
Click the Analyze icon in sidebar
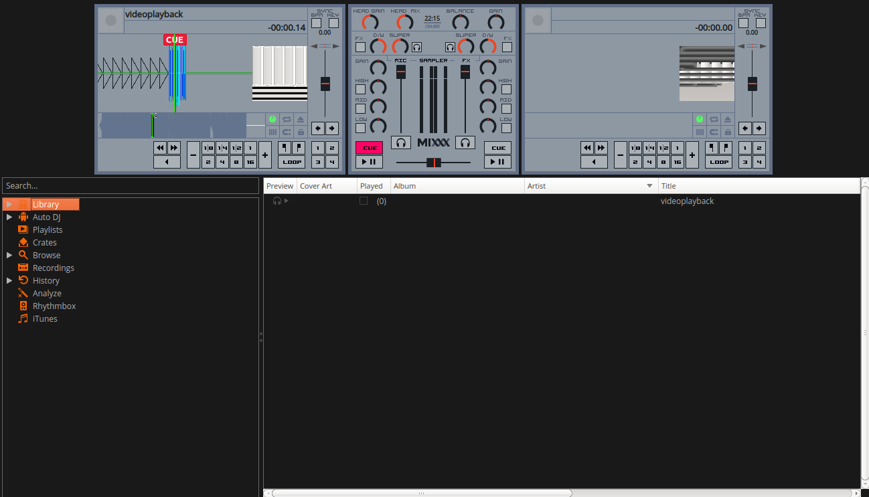tap(23, 294)
